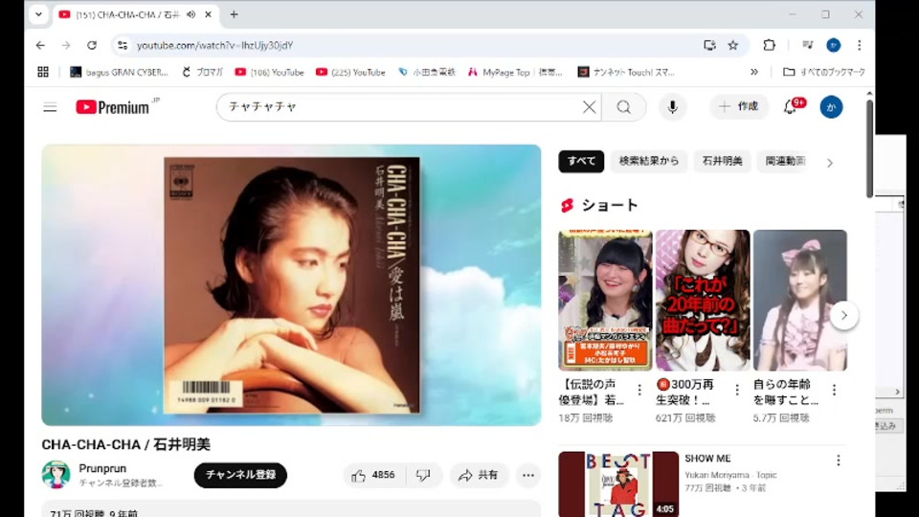Open the Yukari Moriyama - Topic channel name
919x517 pixels.
[x=730, y=475]
